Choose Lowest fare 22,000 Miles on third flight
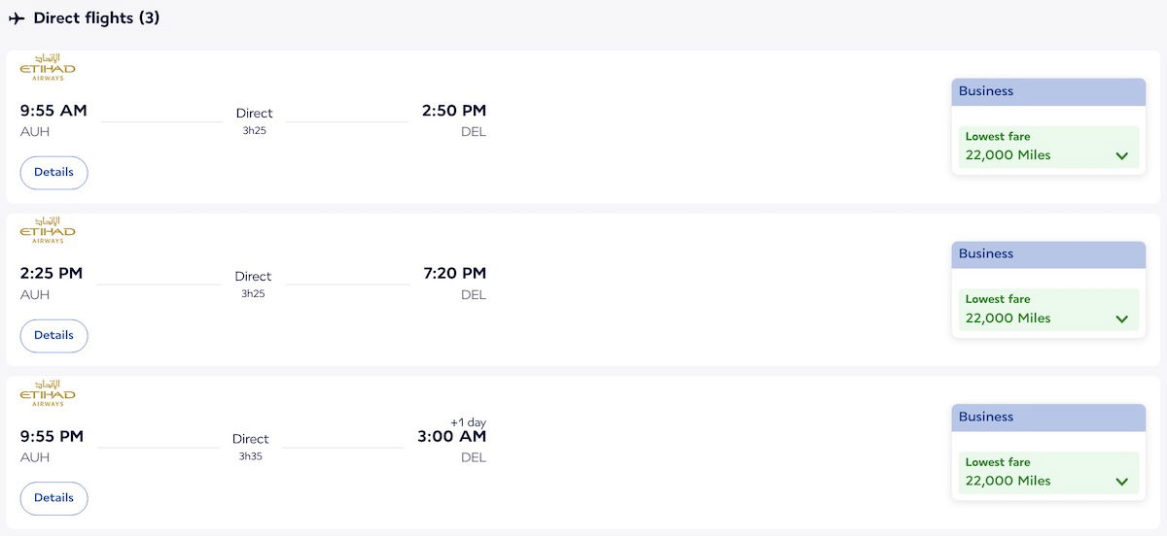 click(x=1048, y=473)
